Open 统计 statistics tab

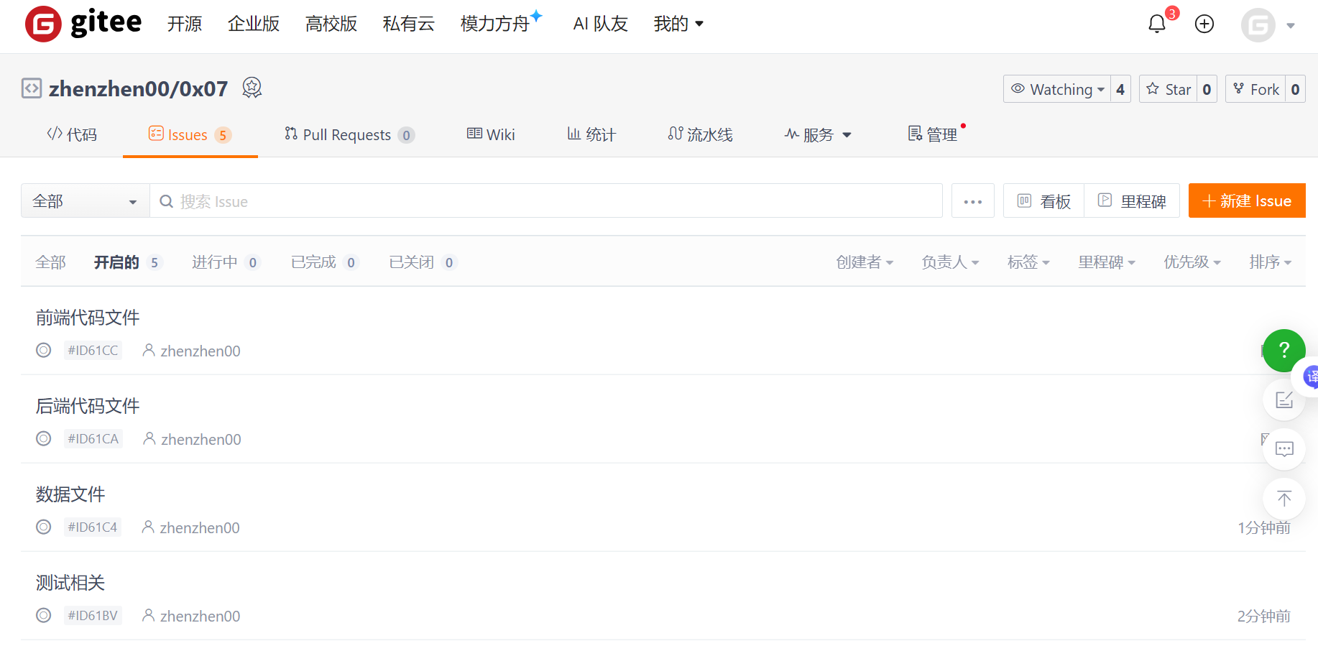click(x=591, y=134)
